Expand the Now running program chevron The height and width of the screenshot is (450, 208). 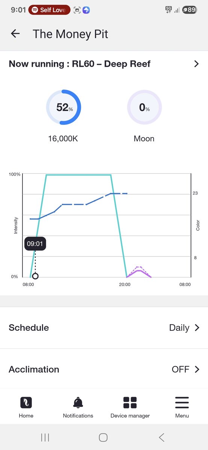pyautogui.click(x=196, y=64)
